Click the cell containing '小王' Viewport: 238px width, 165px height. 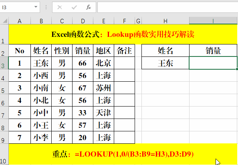(x=41, y=125)
